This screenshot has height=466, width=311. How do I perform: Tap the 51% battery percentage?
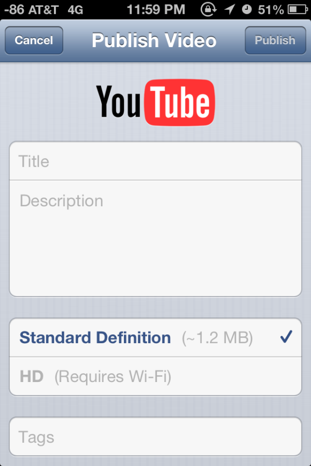click(271, 10)
